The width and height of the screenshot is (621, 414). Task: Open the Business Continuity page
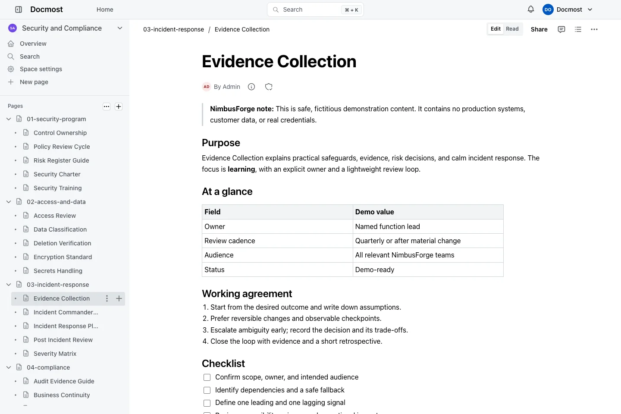62,395
